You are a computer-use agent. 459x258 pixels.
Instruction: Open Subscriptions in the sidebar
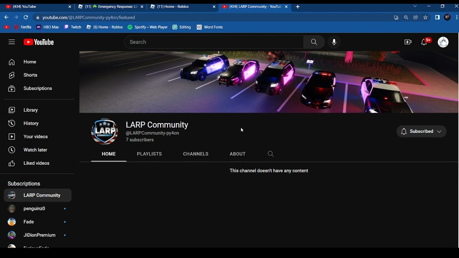click(x=38, y=89)
